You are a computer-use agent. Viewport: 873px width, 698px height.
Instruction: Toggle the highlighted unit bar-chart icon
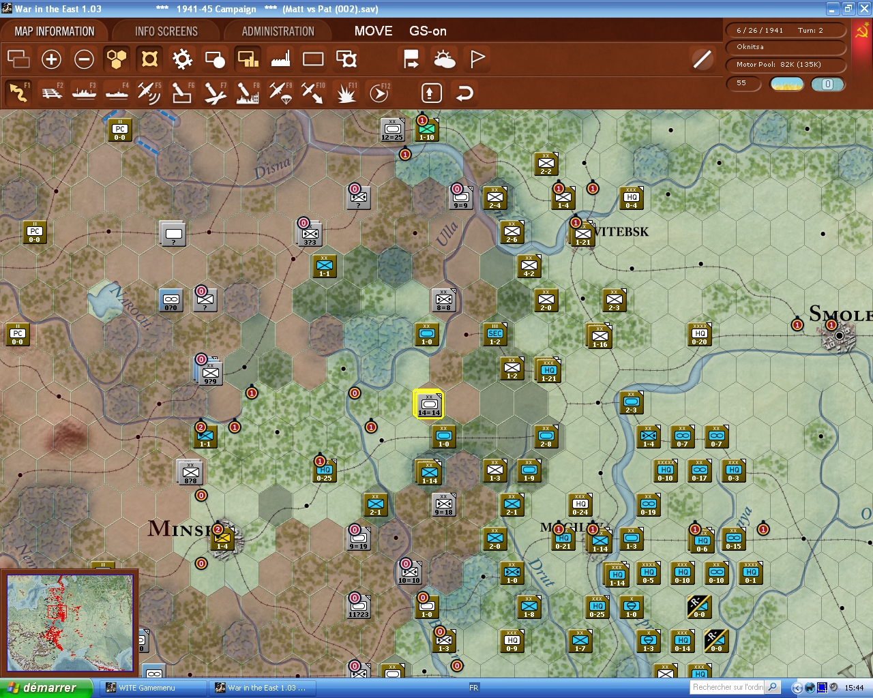pos(248,59)
